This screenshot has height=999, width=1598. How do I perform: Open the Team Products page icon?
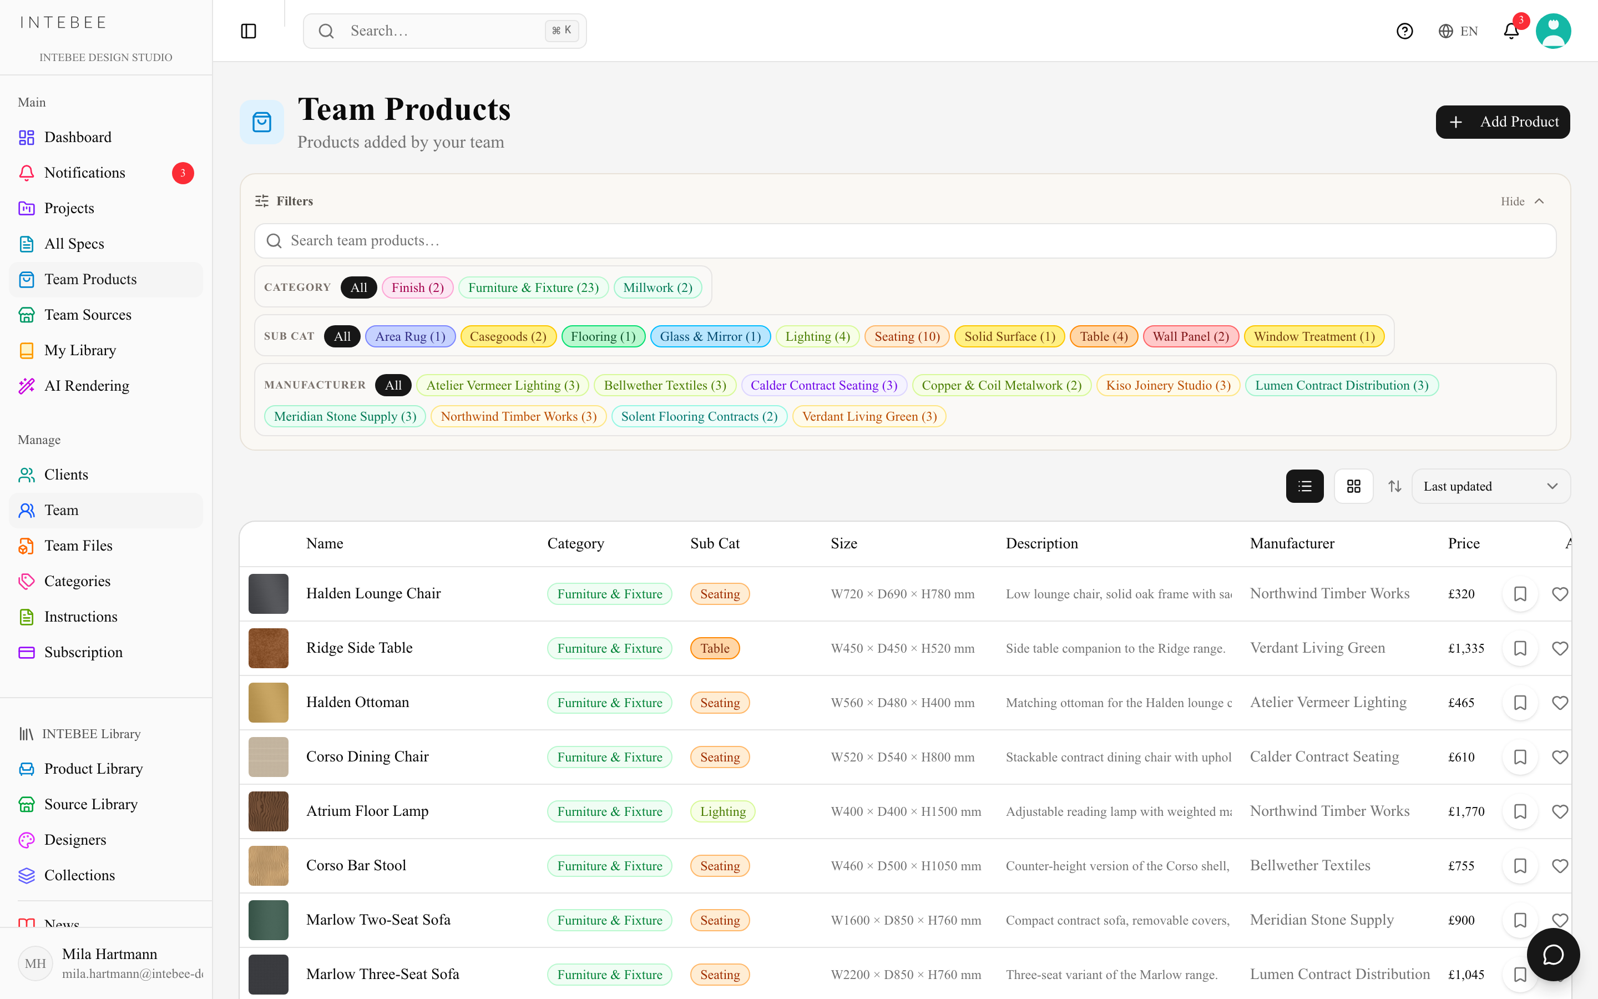[262, 122]
